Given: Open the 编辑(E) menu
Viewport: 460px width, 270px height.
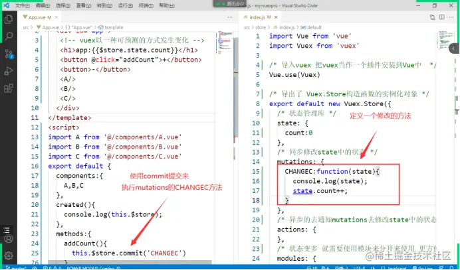Looking at the screenshot, I should click(43, 5).
